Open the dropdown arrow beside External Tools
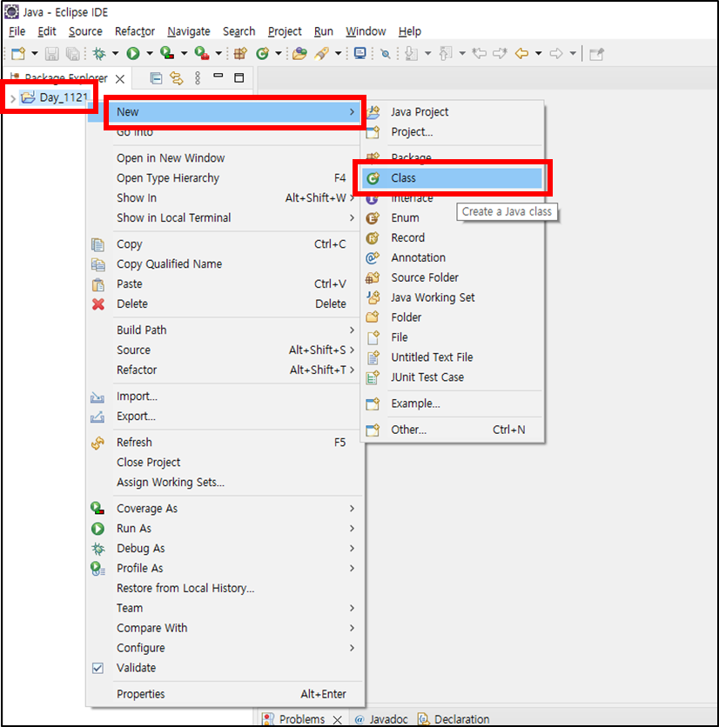This screenshot has width=719, height=727. click(x=218, y=54)
